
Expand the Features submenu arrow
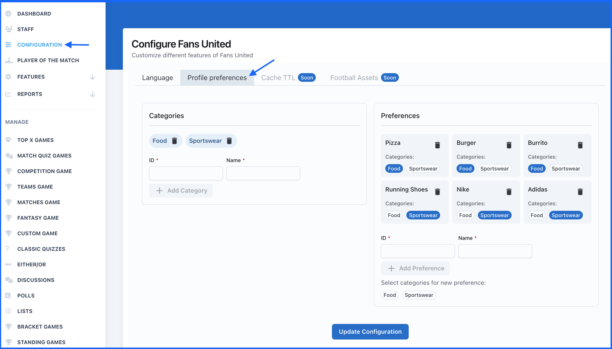[93, 77]
